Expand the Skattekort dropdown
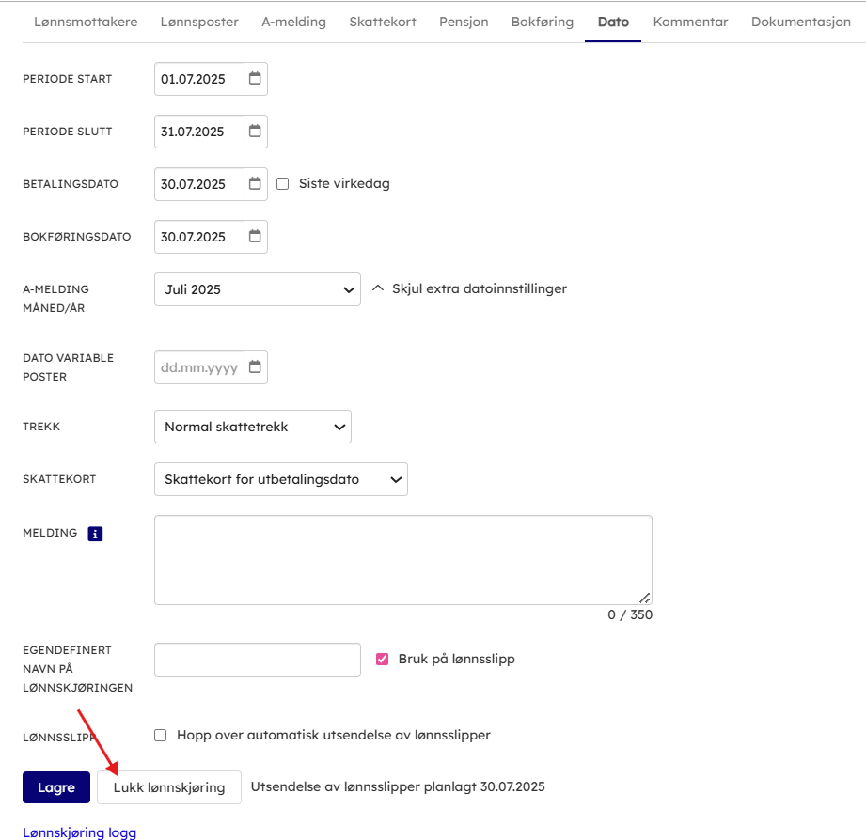Screen dimensions: 866x840 pos(280,479)
